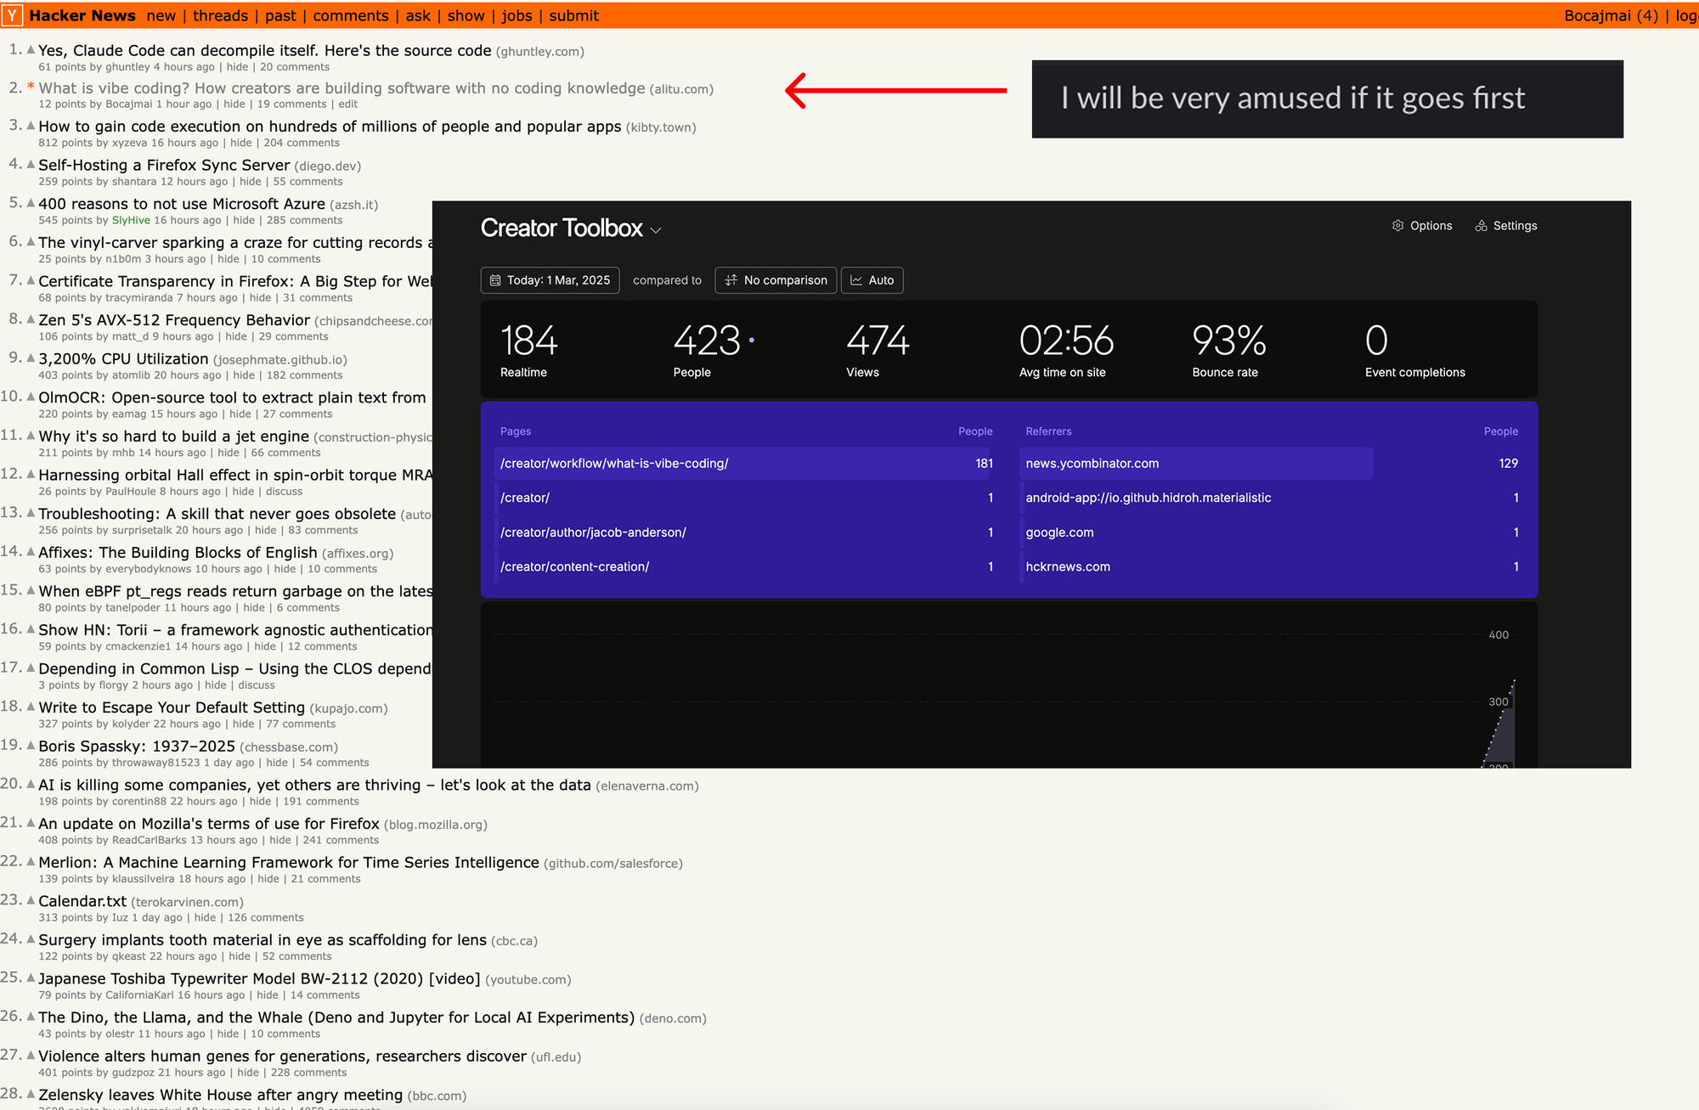Open the show section
The image size is (1699, 1110).
466,15
